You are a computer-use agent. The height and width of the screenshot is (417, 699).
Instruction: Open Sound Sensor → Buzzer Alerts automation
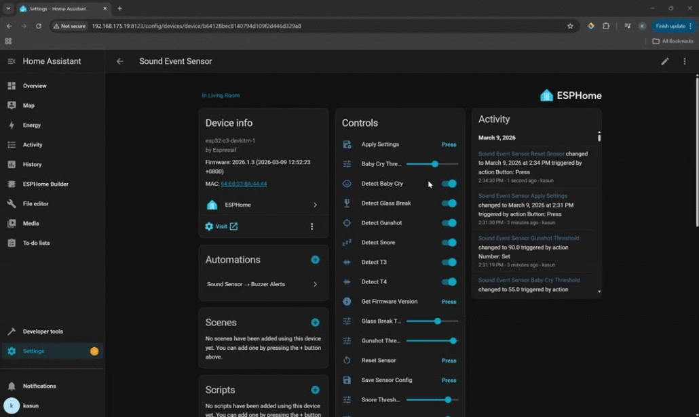click(263, 284)
